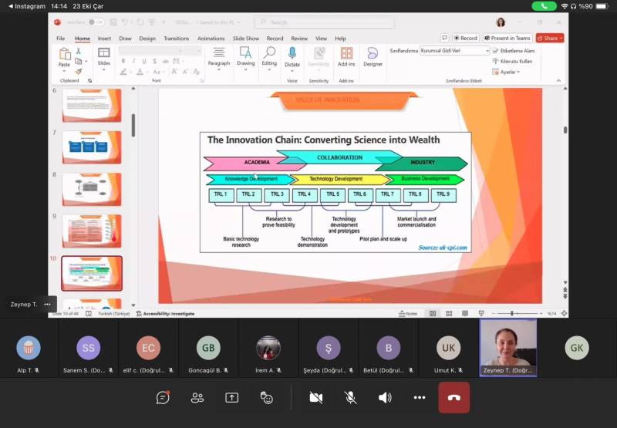Show the participants list
Viewport: 617px width, 428px height.
197,397
